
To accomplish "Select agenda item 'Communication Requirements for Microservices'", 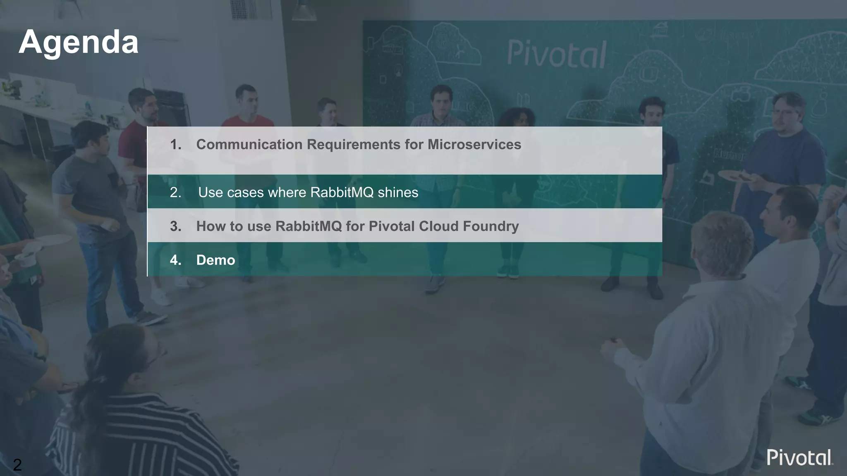I will coord(404,150).
